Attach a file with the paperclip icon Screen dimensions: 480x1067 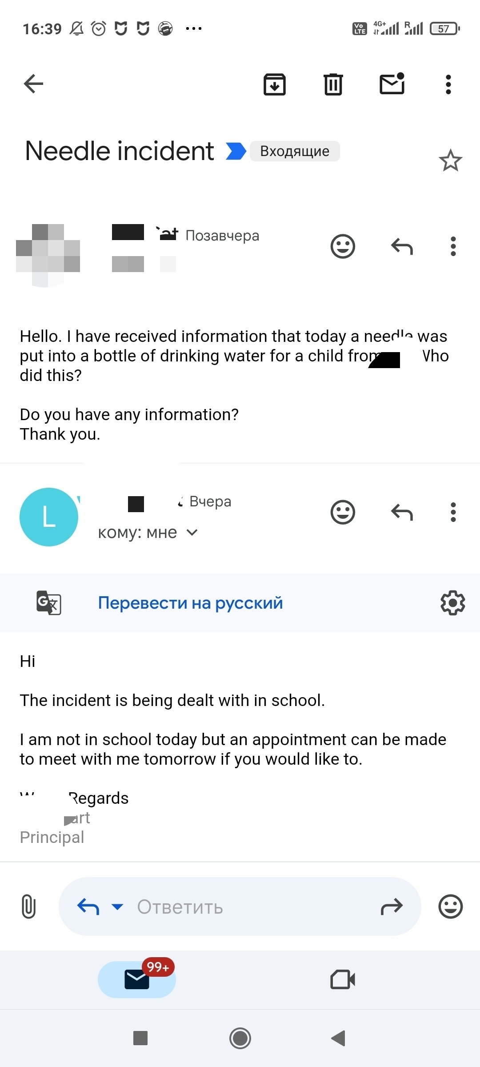pyautogui.click(x=28, y=907)
